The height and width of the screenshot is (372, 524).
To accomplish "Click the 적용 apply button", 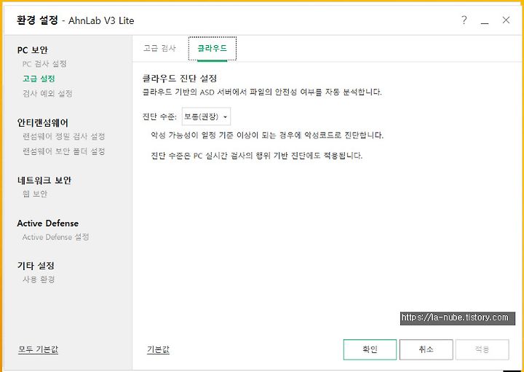I will point(483,349).
